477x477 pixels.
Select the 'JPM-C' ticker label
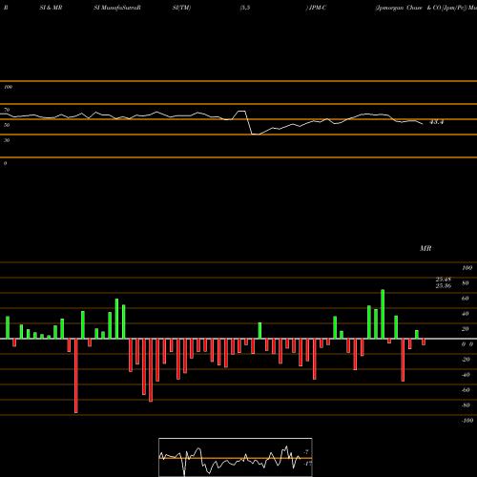pyautogui.click(x=318, y=8)
